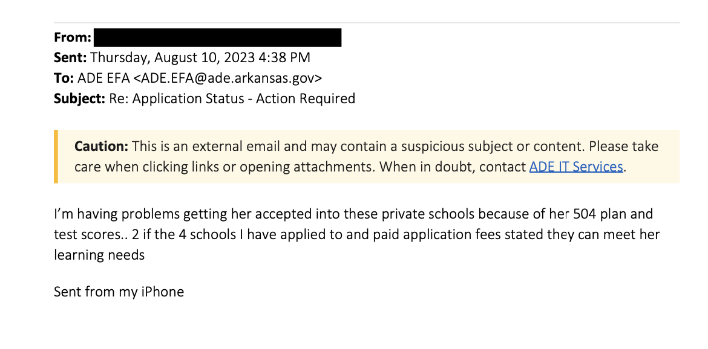Click subject "Re: Application Status - Action Required"

pyautogui.click(x=232, y=98)
